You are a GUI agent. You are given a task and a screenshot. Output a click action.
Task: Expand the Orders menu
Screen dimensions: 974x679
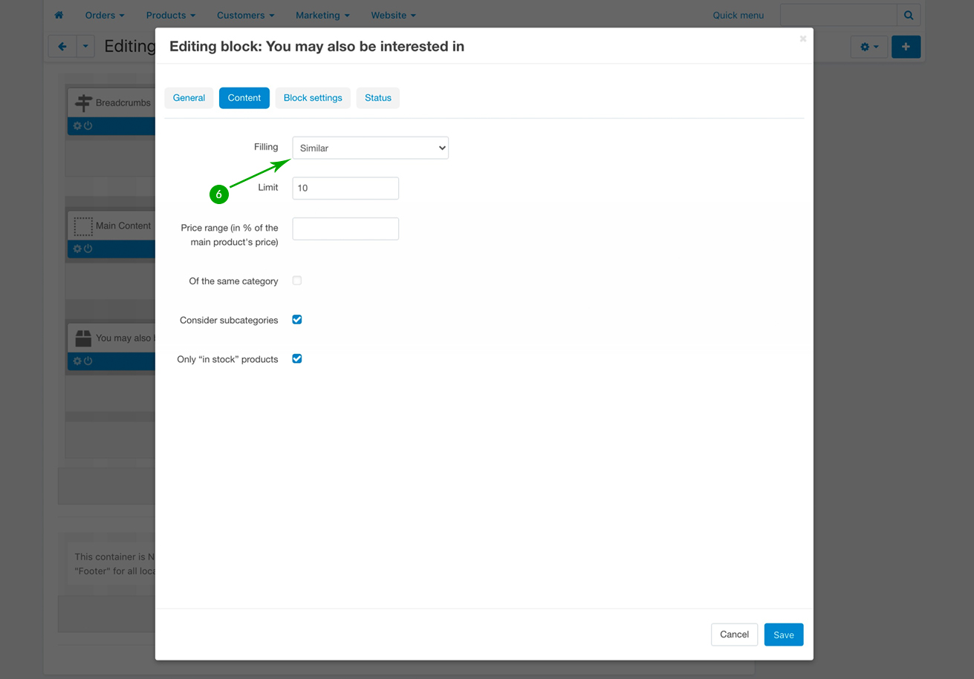click(x=104, y=15)
